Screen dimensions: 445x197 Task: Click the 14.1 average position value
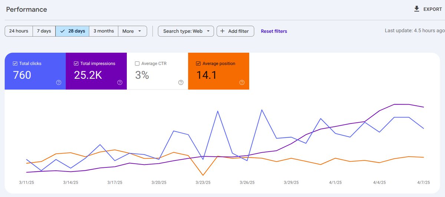point(207,75)
